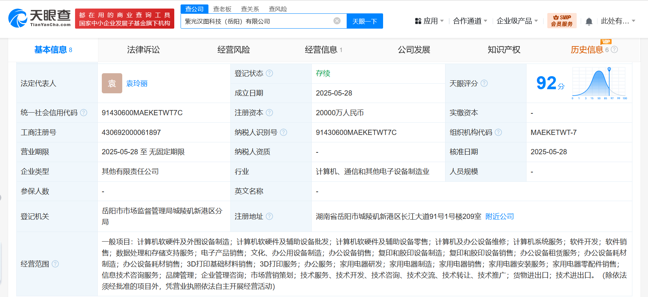
Task: Open the 企业级产品 dropdown
Action: coord(517,21)
